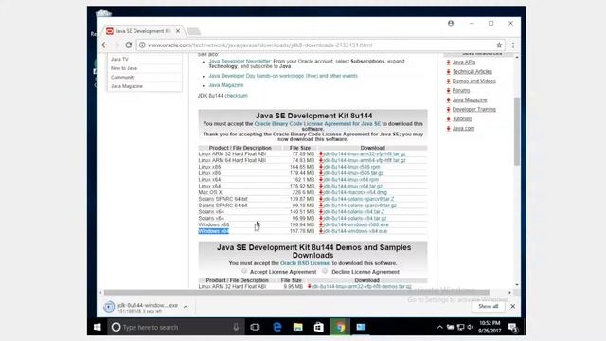Viewport: 606px width, 341px height.
Task: Select Accept License Agreement radio button
Action: 244,272
